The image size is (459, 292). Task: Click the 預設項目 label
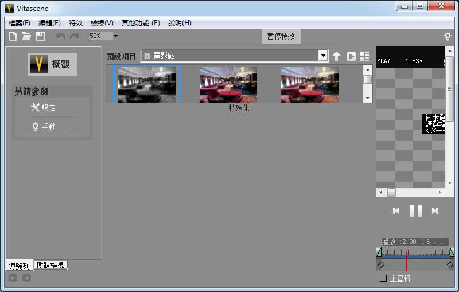(121, 56)
